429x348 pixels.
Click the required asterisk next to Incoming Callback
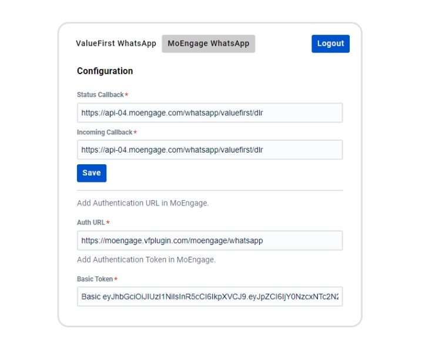135,132
